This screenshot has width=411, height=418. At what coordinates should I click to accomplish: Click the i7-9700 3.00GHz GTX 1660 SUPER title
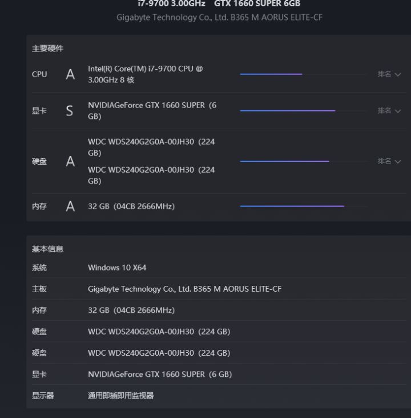[219, 3]
